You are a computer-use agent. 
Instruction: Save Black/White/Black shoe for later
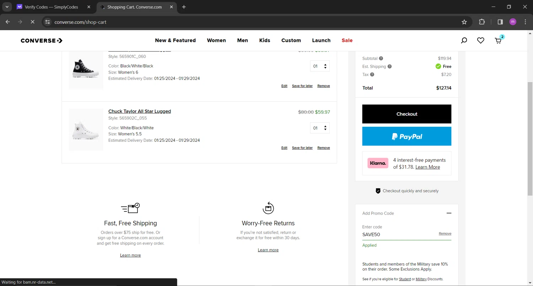[x=302, y=86]
